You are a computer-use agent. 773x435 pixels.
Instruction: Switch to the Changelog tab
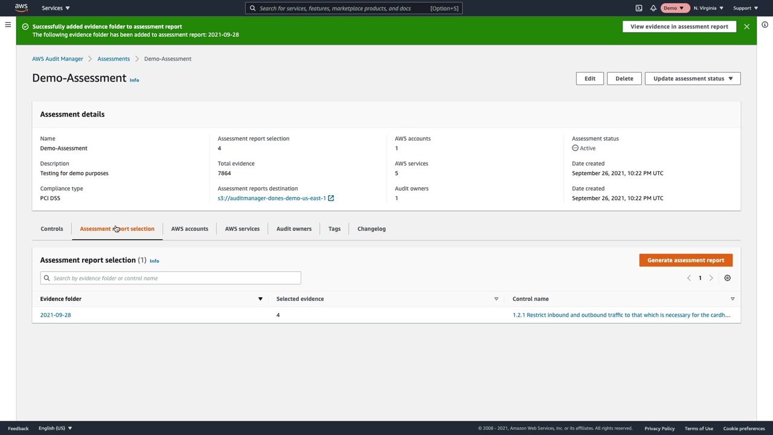(x=371, y=229)
